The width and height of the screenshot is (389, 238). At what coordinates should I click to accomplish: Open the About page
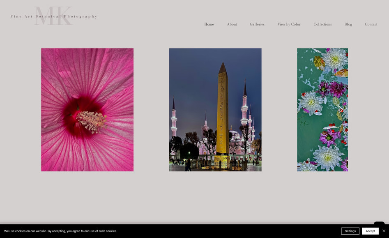coord(232,24)
